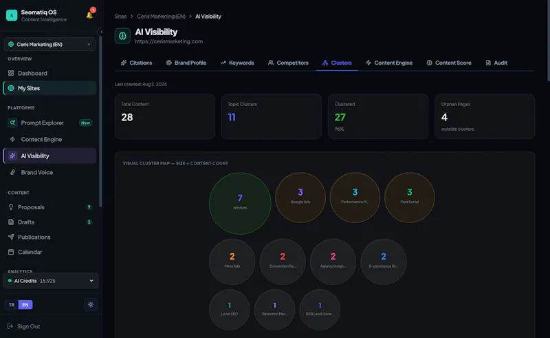Click the Seomatiq OS logo icon
Screen dimensions: 550x338
tap(12, 15)
